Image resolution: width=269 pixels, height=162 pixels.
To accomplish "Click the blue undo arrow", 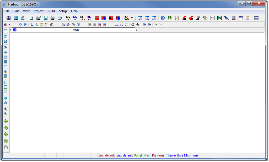I will click(20, 25).
